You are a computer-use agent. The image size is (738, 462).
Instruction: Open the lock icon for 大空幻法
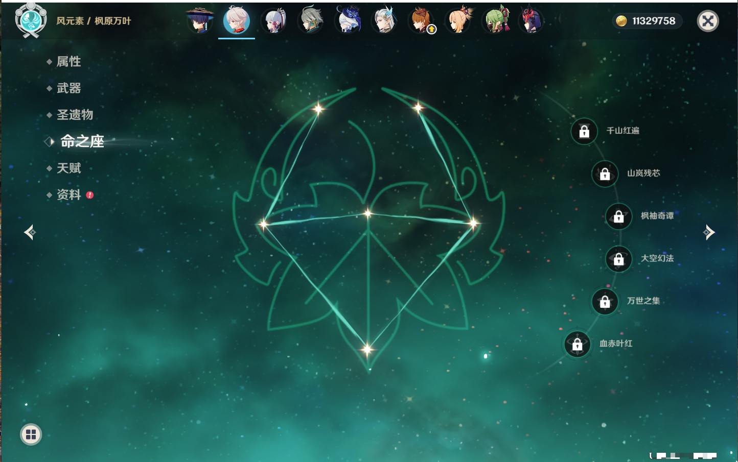pos(618,259)
